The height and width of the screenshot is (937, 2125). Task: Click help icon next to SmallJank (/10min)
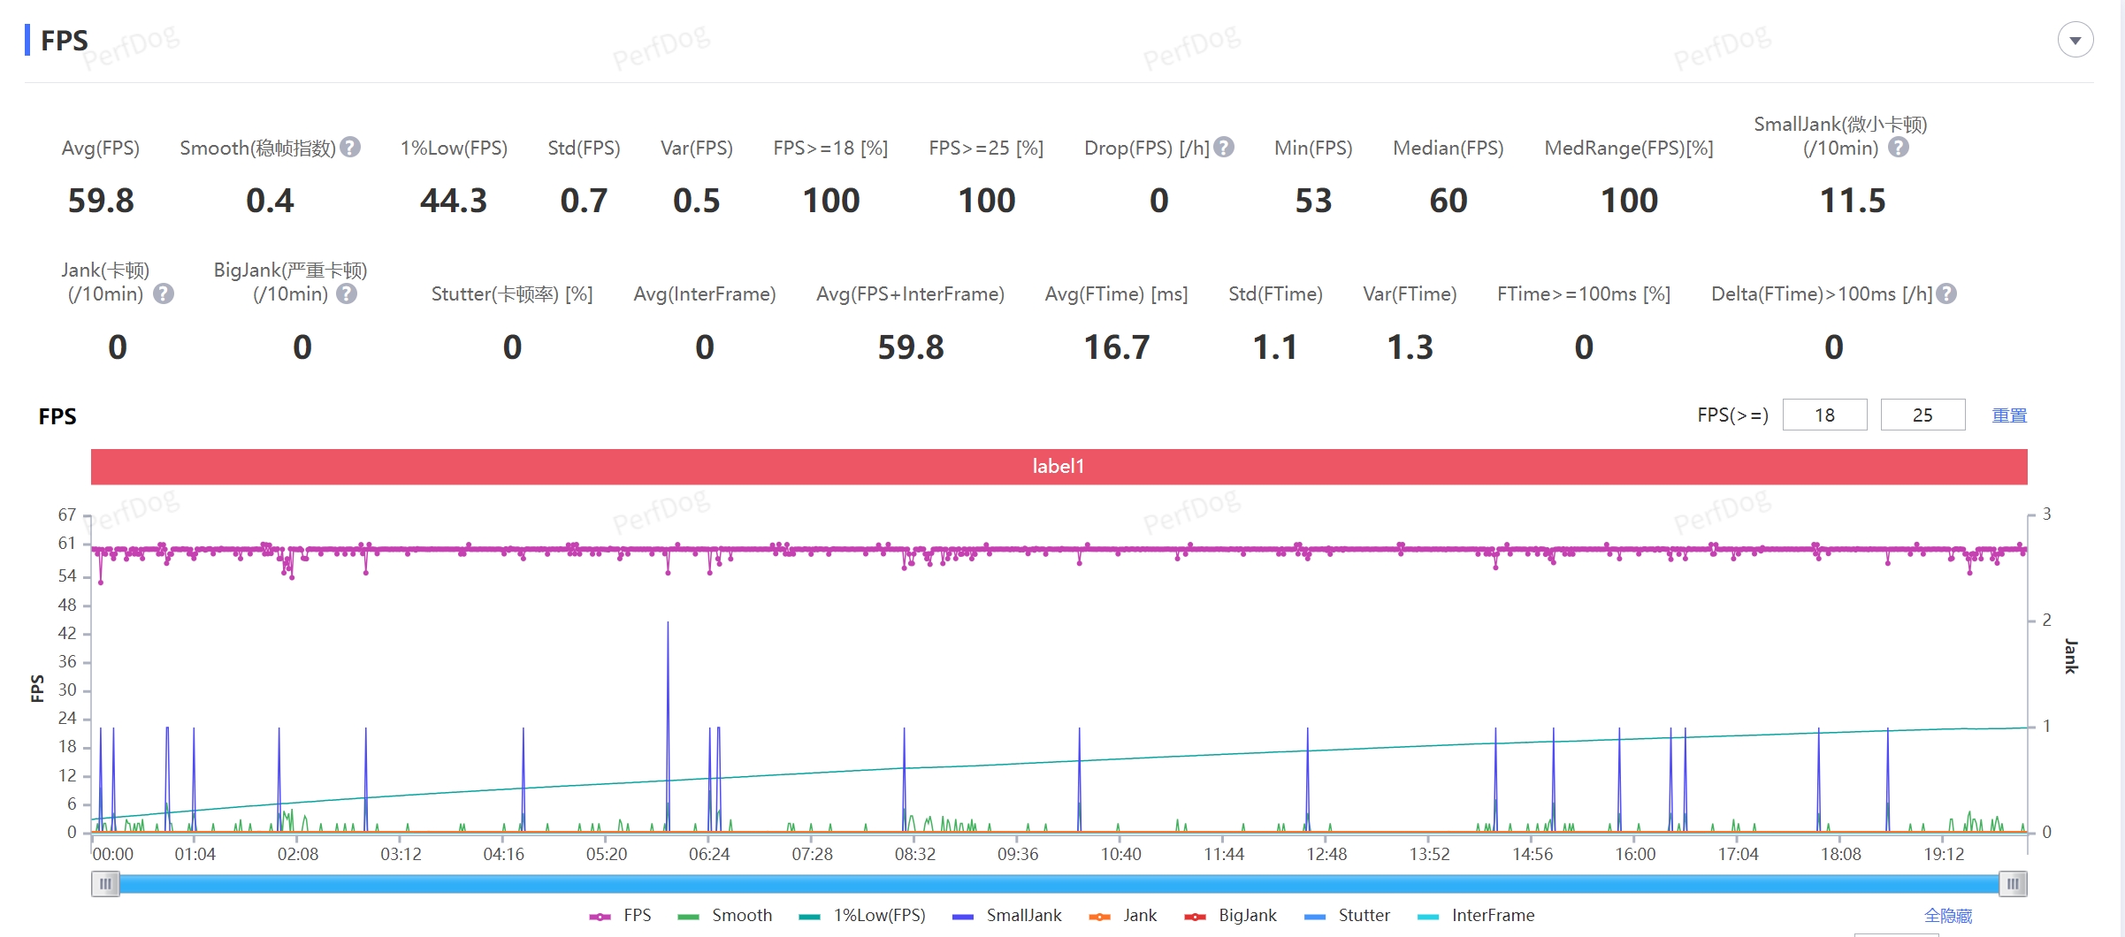point(1898,148)
